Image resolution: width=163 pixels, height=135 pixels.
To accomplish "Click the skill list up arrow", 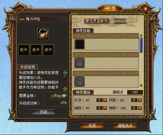I will [141, 36].
